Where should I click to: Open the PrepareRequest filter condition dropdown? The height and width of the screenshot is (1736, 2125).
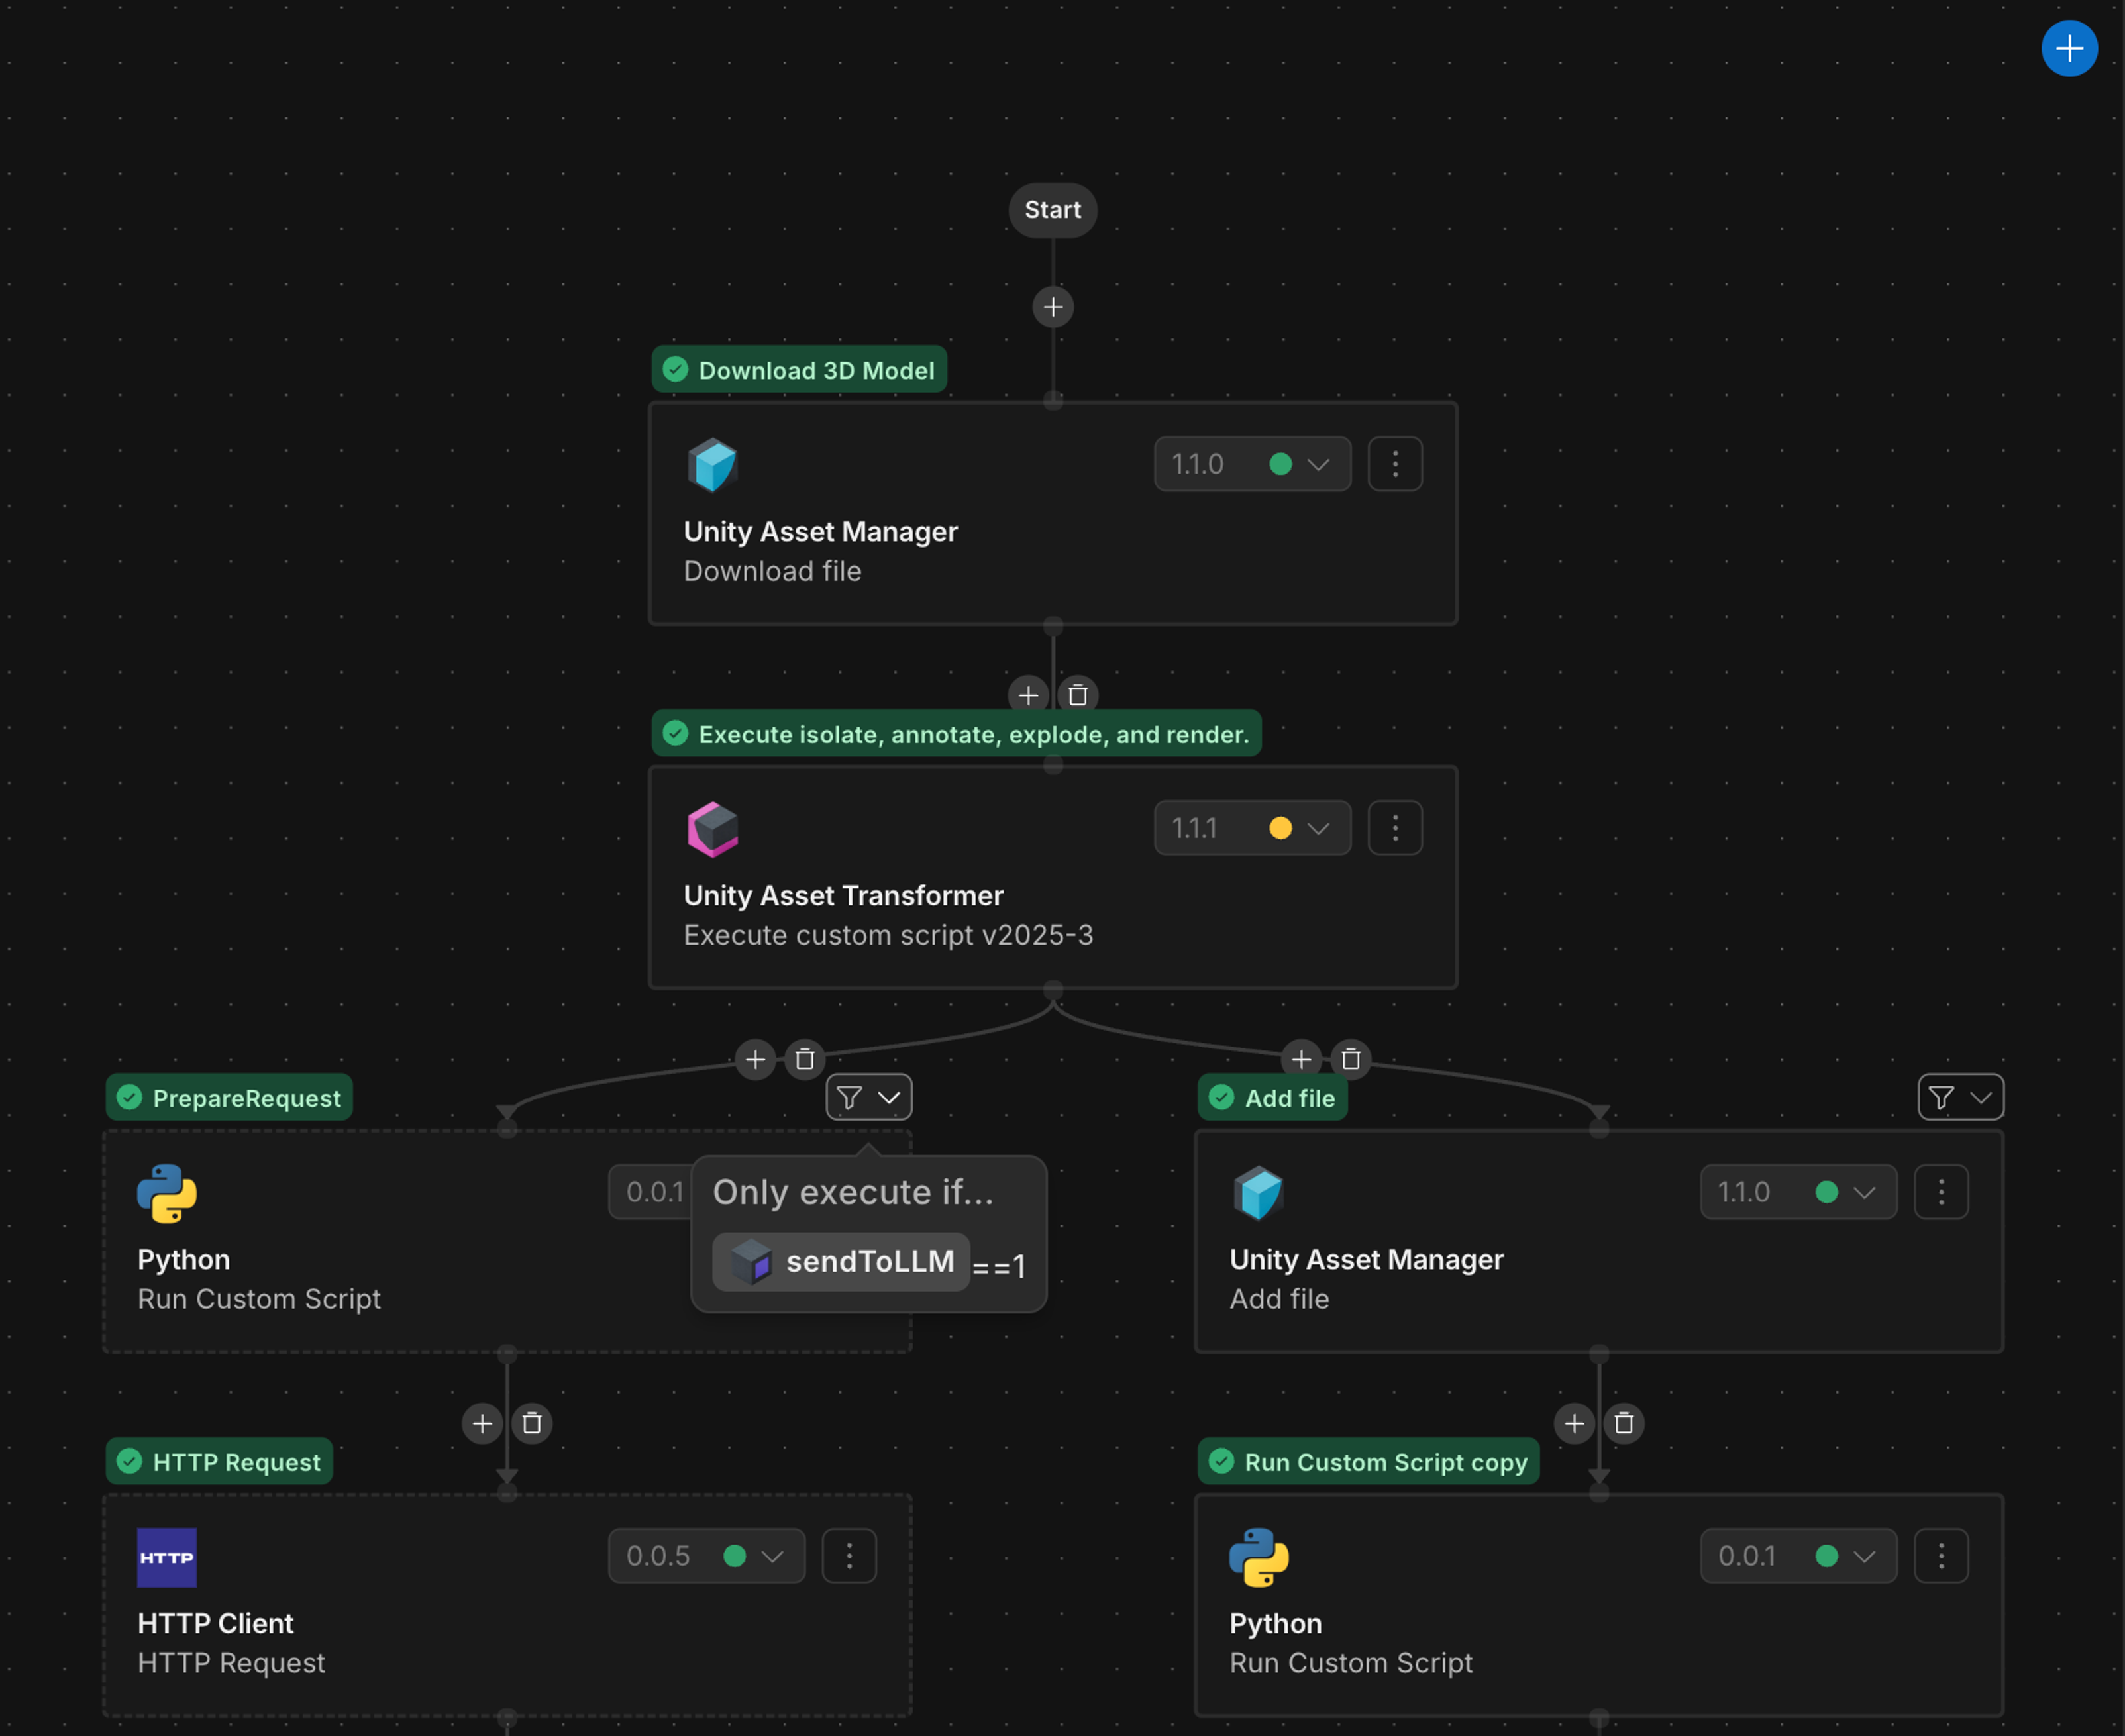869,1098
